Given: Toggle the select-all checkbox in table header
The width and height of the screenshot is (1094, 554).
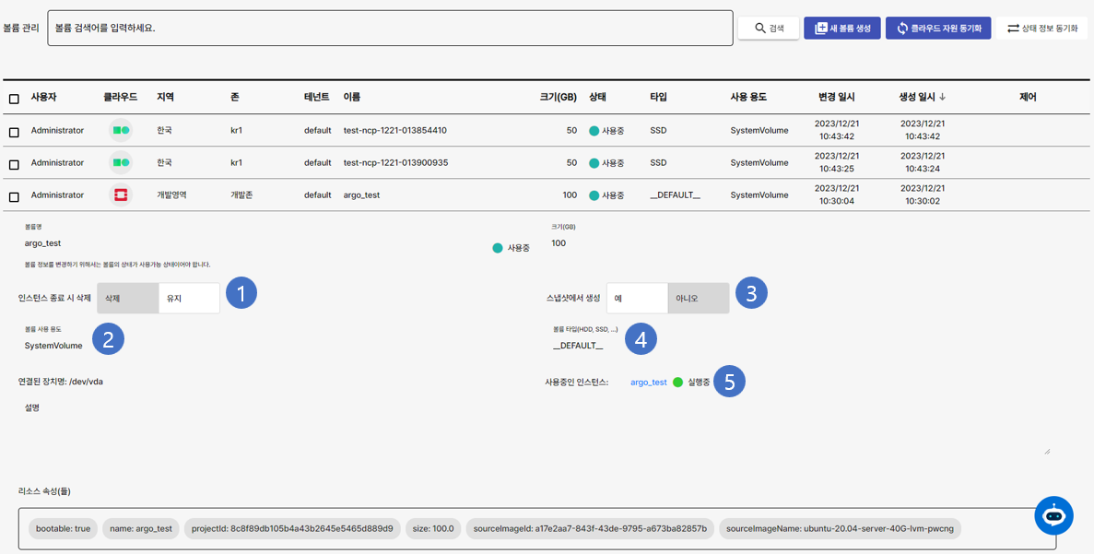Looking at the screenshot, I should 14,99.
